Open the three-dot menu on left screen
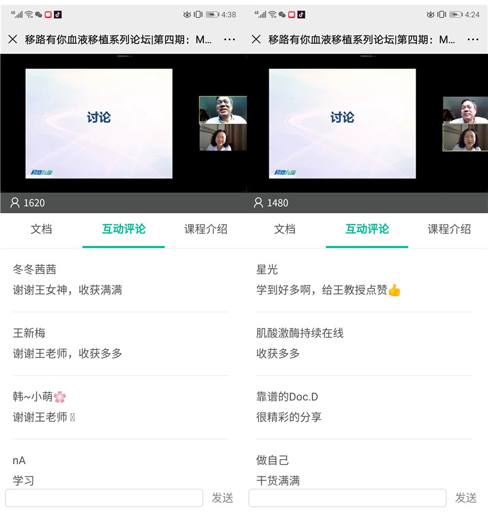The height and width of the screenshot is (528, 488). 229,39
